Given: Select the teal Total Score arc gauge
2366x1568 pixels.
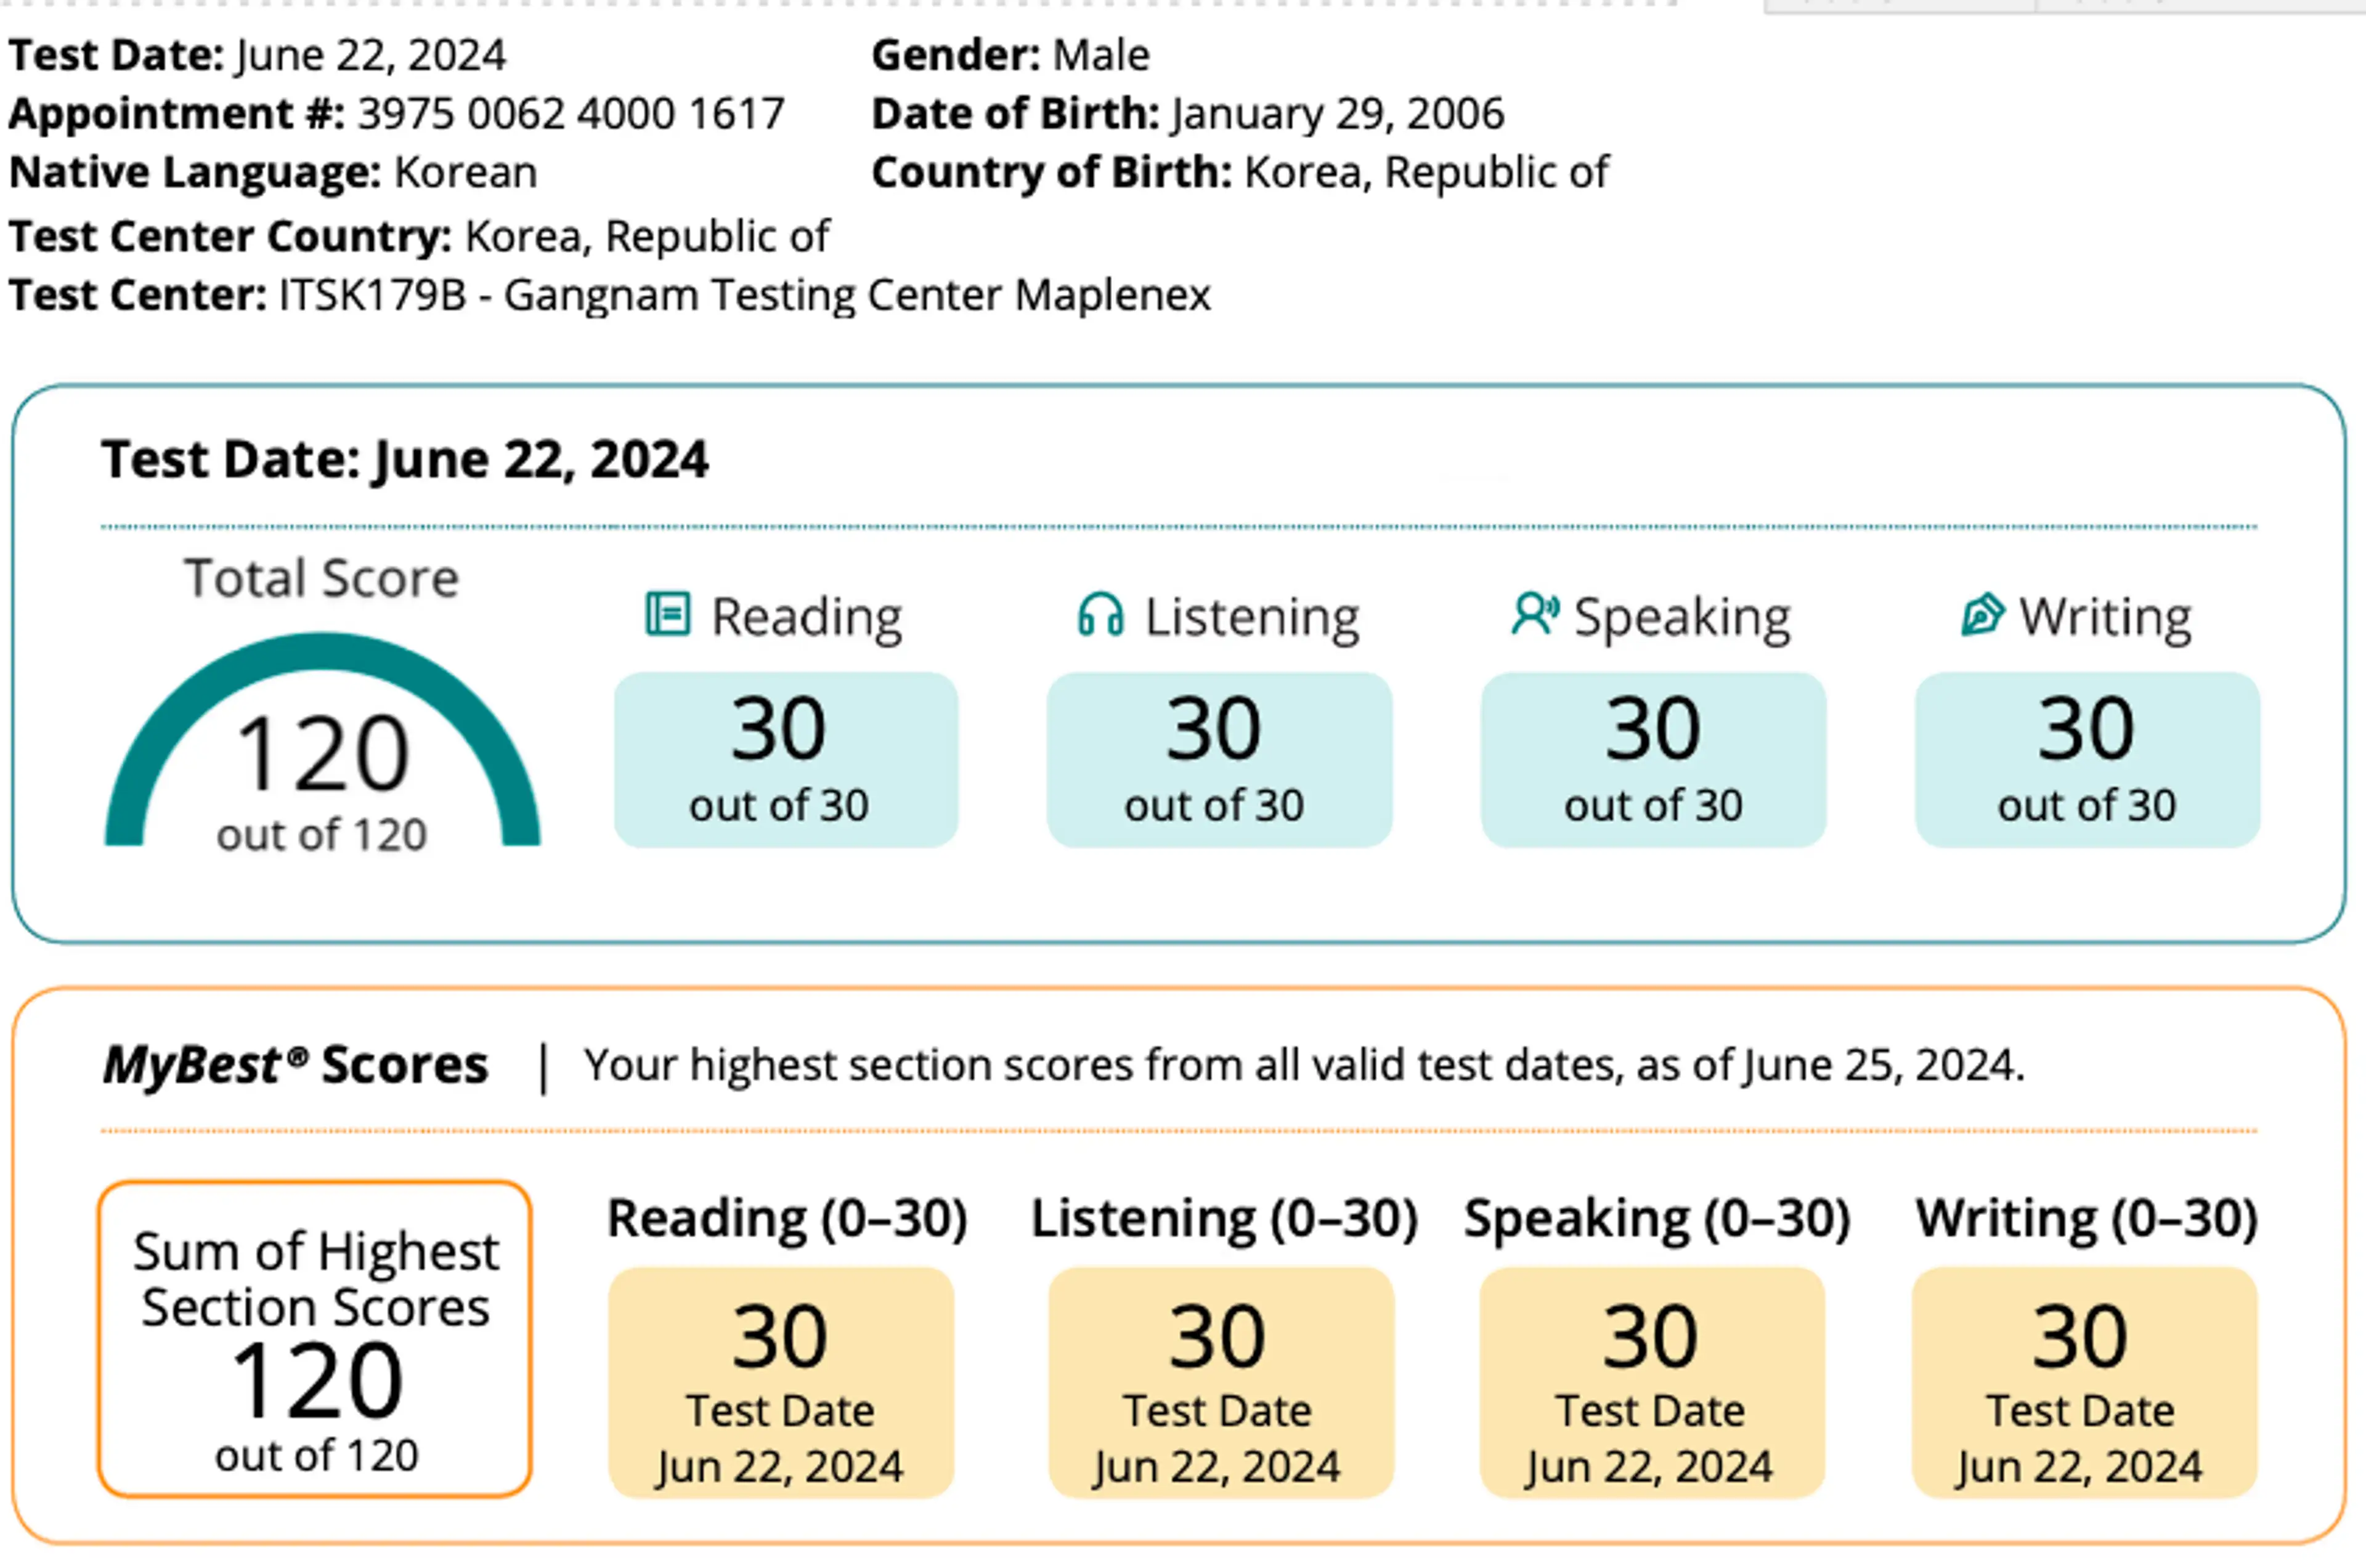Looking at the screenshot, I should point(322,739).
